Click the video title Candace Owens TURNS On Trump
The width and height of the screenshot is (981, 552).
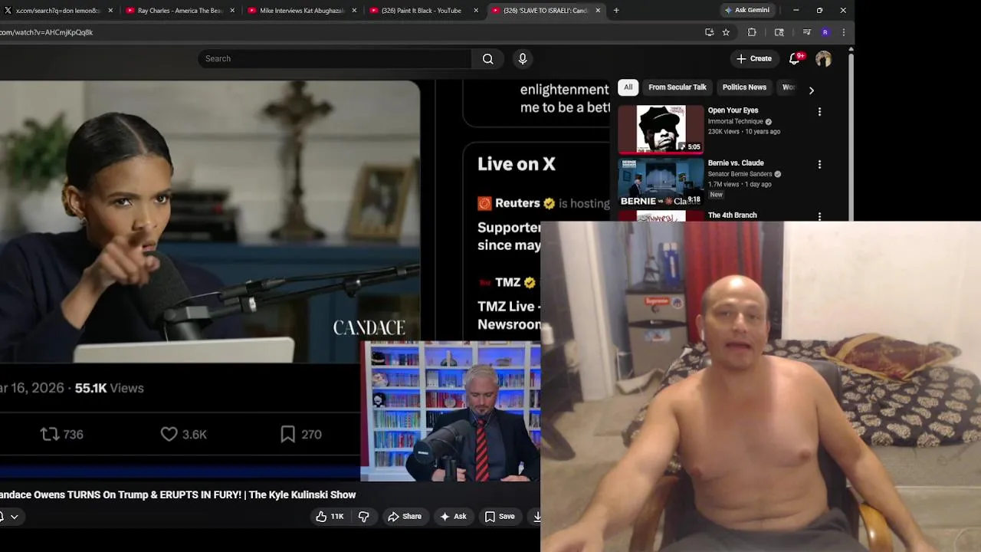(x=178, y=495)
